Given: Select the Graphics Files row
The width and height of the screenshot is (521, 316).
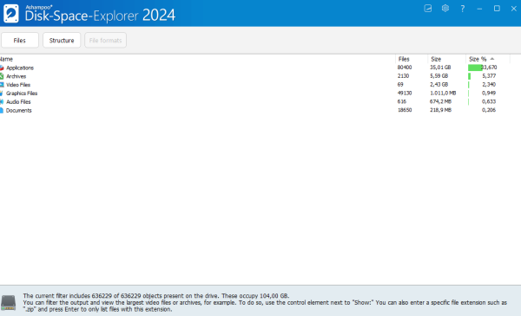Looking at the screenshot, I should (x=254, y=94).
